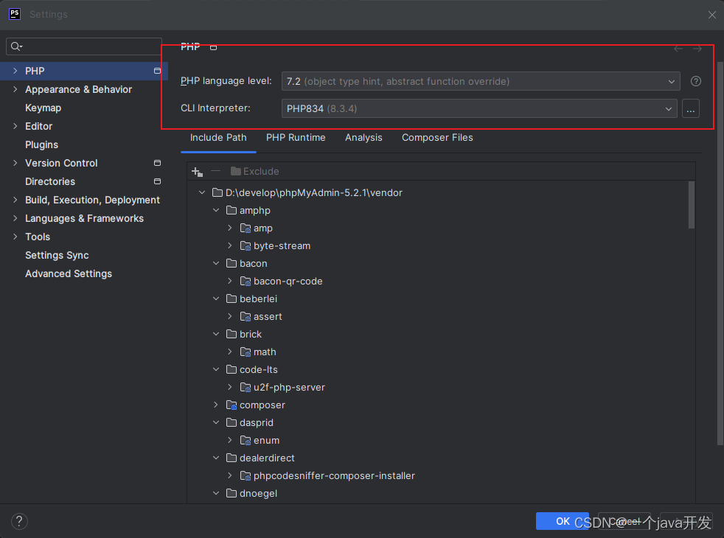Click the help icon in bottom-left corner
The width and height of the screenshot is (724, 538).
pos(19,521)
